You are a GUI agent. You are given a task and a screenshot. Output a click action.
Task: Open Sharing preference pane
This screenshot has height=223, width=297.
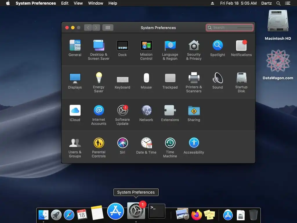(193, 113)
